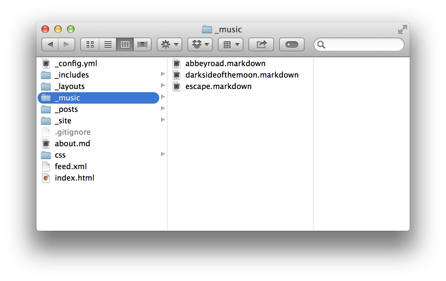
Task: Click the Back navigation button
Action: (x=50, y=45)
